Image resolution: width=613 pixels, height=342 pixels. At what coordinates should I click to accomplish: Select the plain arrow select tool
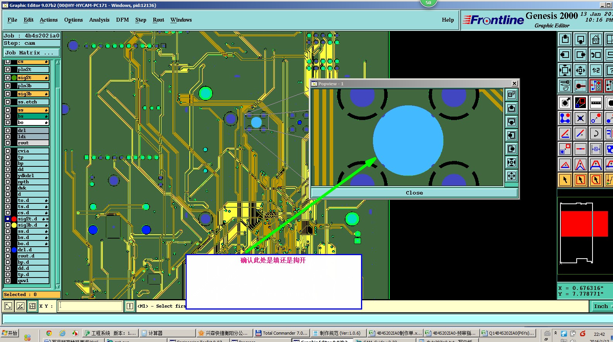click(565, 180)
